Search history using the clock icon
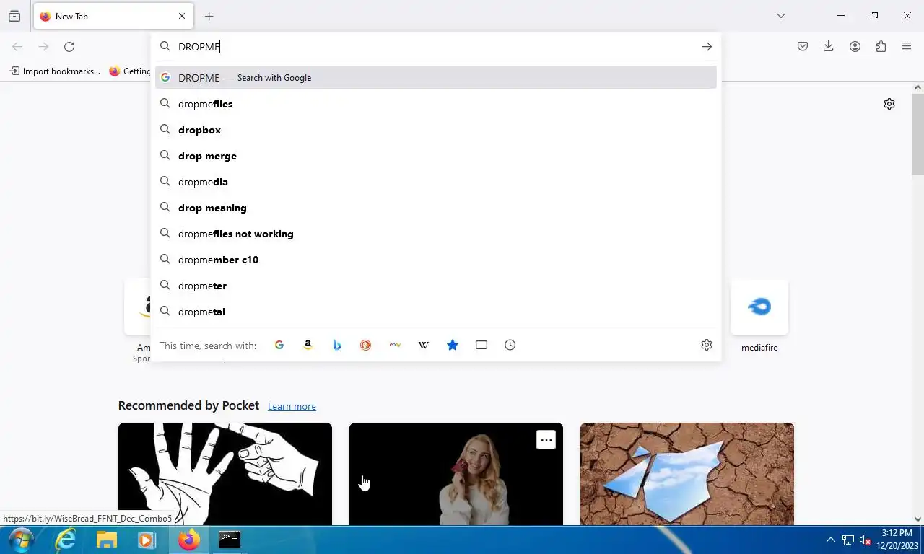This screenshot has width=924, height=554. point(510,345)
